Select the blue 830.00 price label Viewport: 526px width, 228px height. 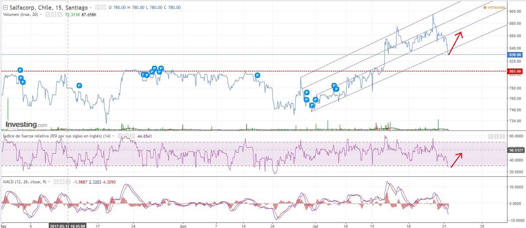[x=515, y=55]
